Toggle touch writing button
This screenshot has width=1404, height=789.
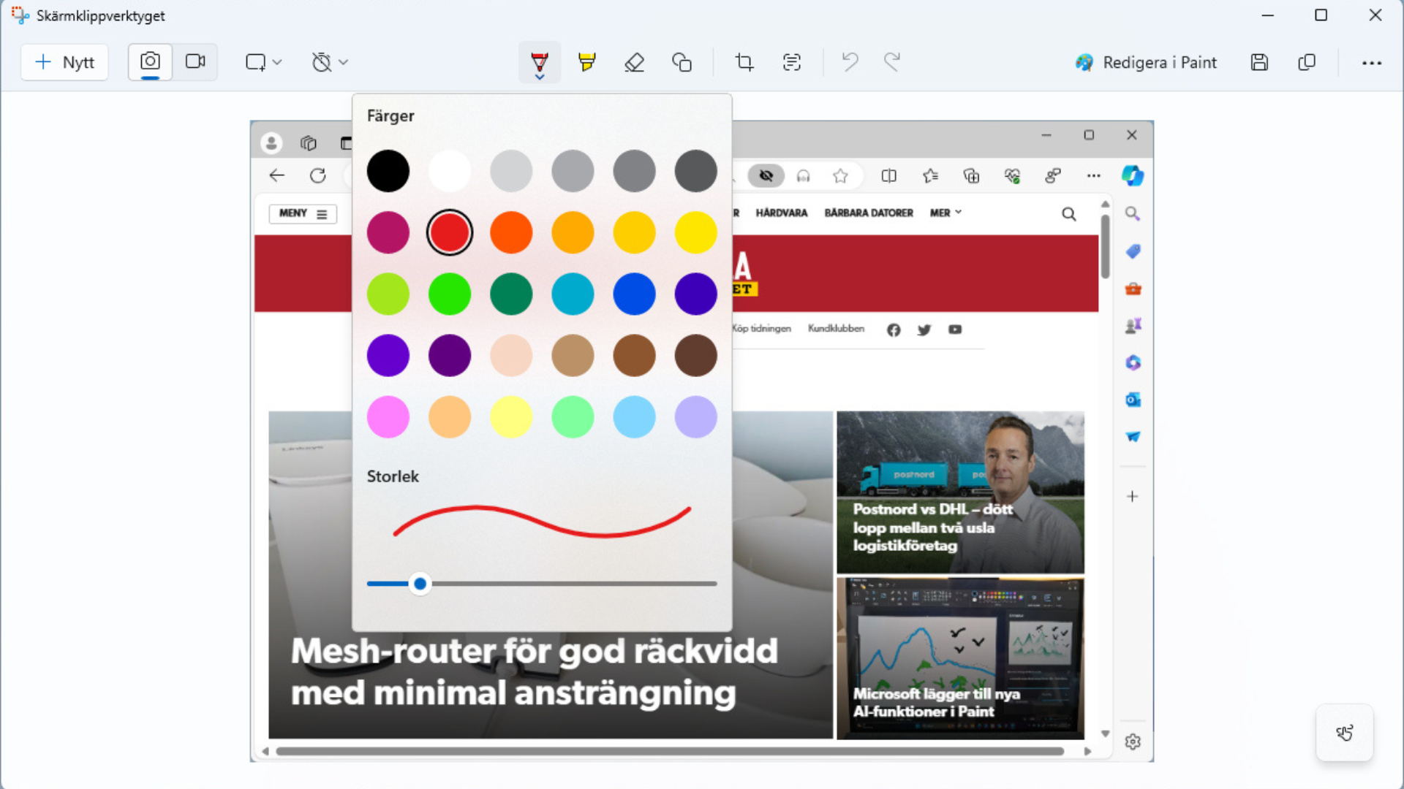click(1344, 733)
